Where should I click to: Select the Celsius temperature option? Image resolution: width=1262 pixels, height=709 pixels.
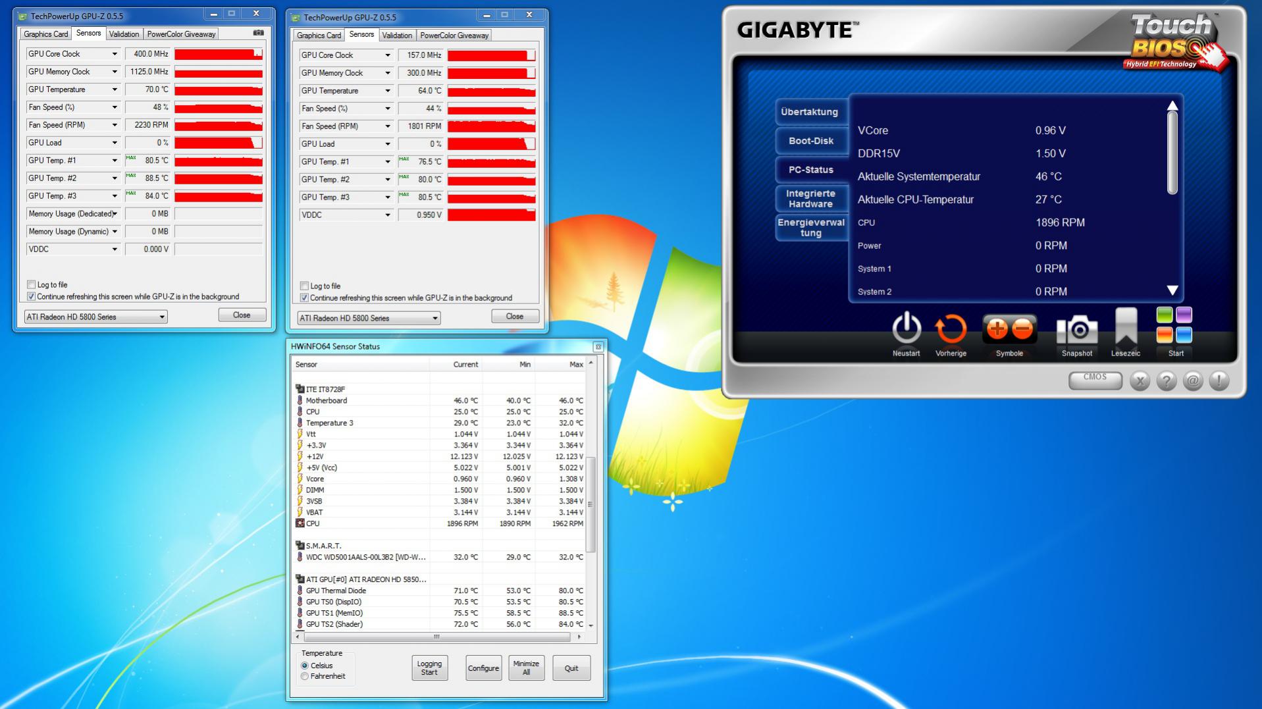pos(305,666)
